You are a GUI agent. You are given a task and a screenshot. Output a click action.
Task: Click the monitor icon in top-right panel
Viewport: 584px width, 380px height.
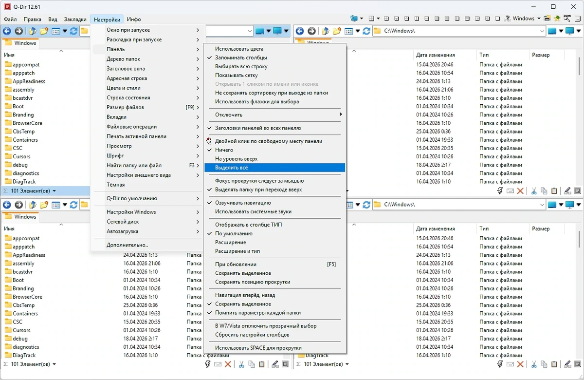click(569, 31)
